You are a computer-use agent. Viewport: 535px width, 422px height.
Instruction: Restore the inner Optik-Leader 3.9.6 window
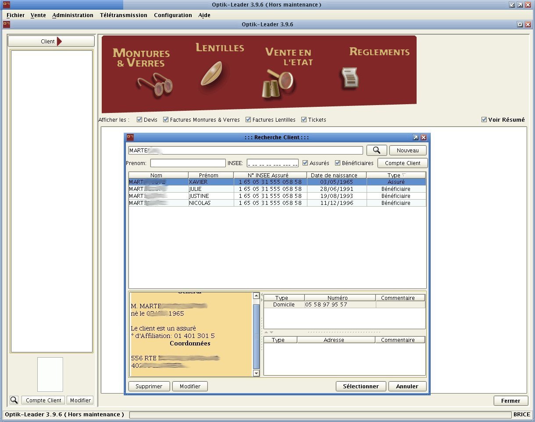click(x=520, y=25)
